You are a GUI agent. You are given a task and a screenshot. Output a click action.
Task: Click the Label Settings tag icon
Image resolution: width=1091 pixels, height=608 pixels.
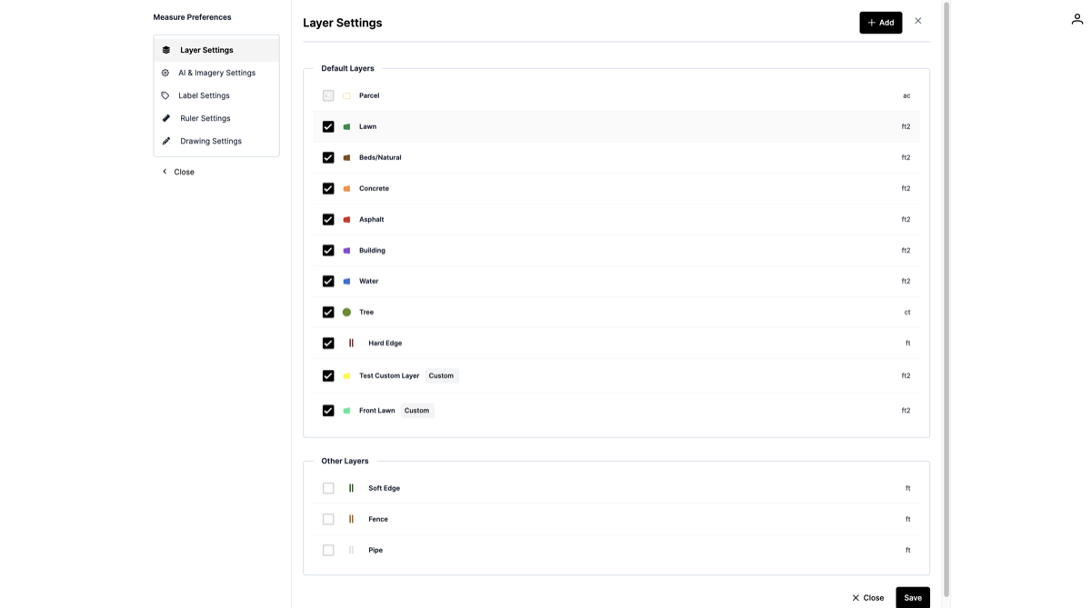165,95
